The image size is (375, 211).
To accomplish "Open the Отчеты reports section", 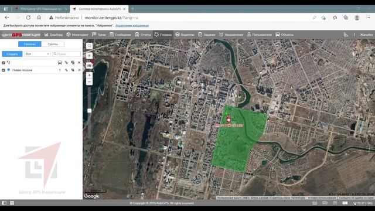I will click(x=143, y=35).
